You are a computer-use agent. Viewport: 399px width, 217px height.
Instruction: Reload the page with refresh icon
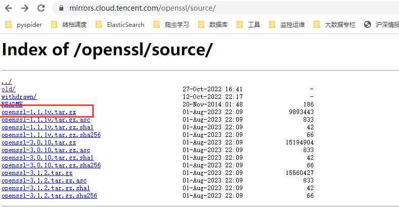click(41, 8)
